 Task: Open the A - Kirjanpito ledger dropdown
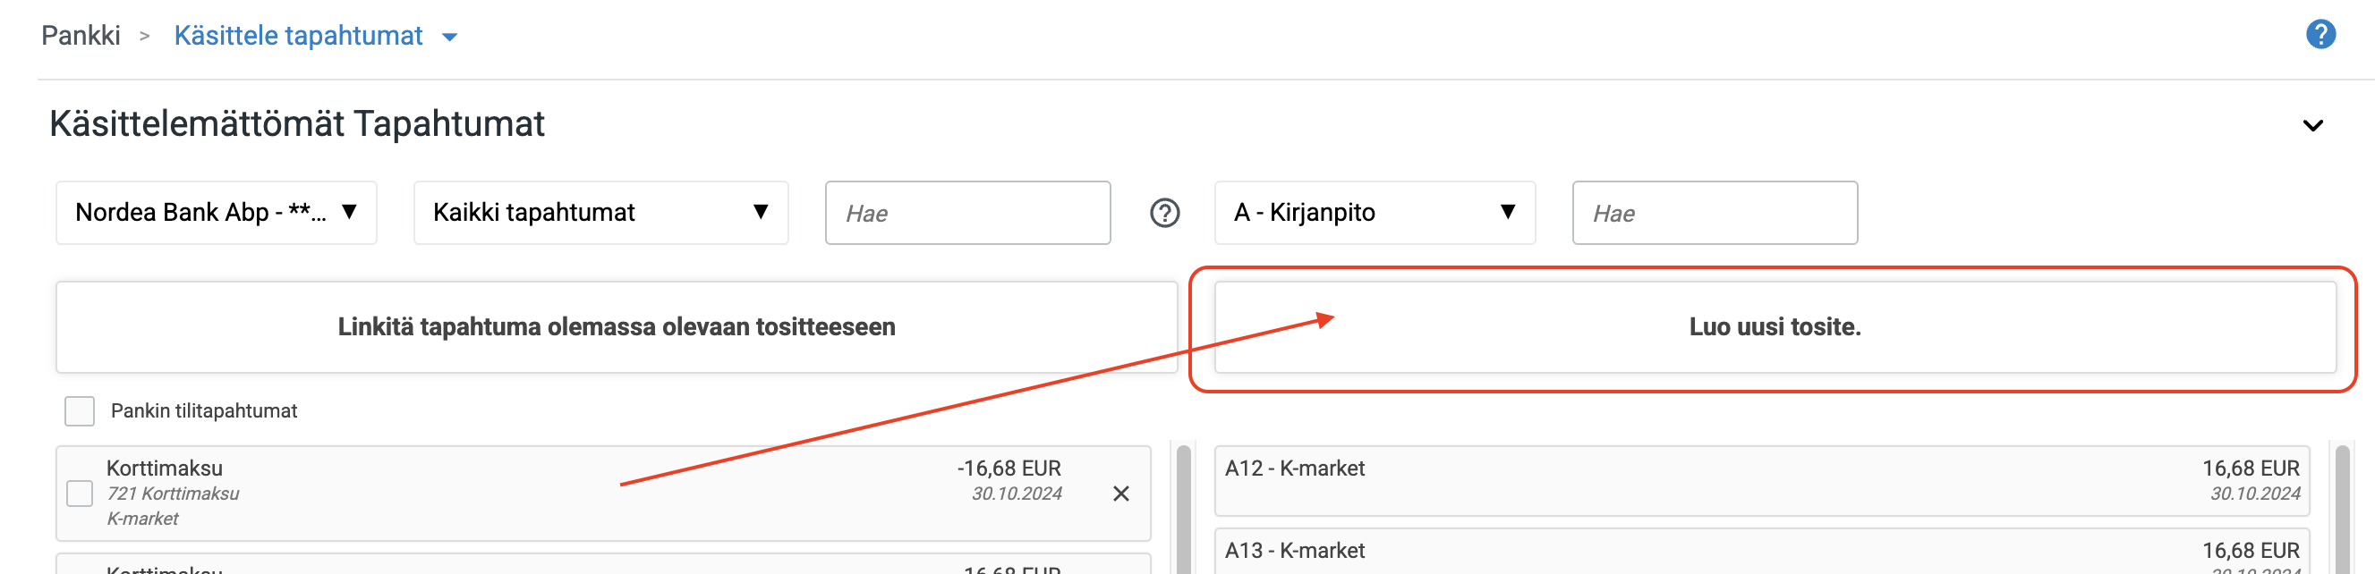(x=1374, y=213)
